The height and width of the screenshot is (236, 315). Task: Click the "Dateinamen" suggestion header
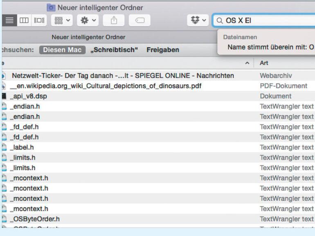click(x=240, y=37)
